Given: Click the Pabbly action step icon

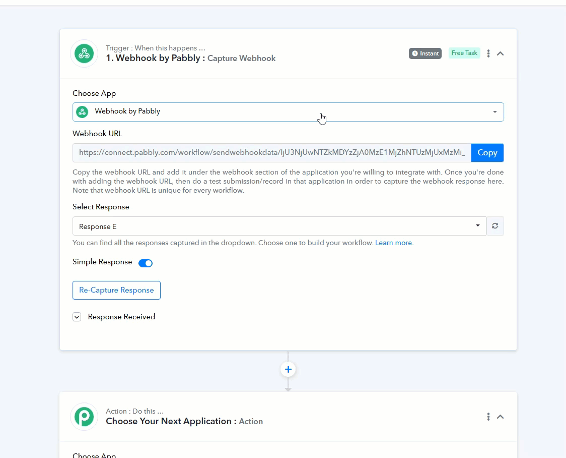Looking at the screenshot, I should click(84, 417).
